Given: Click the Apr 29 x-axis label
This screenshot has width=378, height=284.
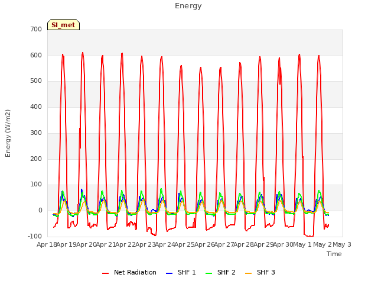Looking at the screenshot, I should [263, 244].
